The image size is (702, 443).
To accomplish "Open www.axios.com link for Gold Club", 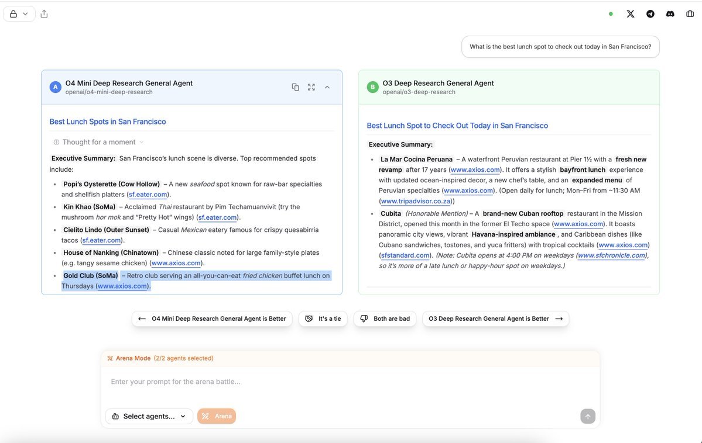I will point(122,286).
